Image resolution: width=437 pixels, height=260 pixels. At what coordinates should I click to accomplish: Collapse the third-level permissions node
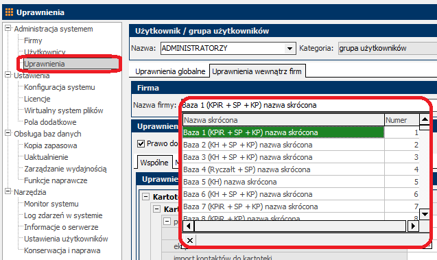(167, 222)
